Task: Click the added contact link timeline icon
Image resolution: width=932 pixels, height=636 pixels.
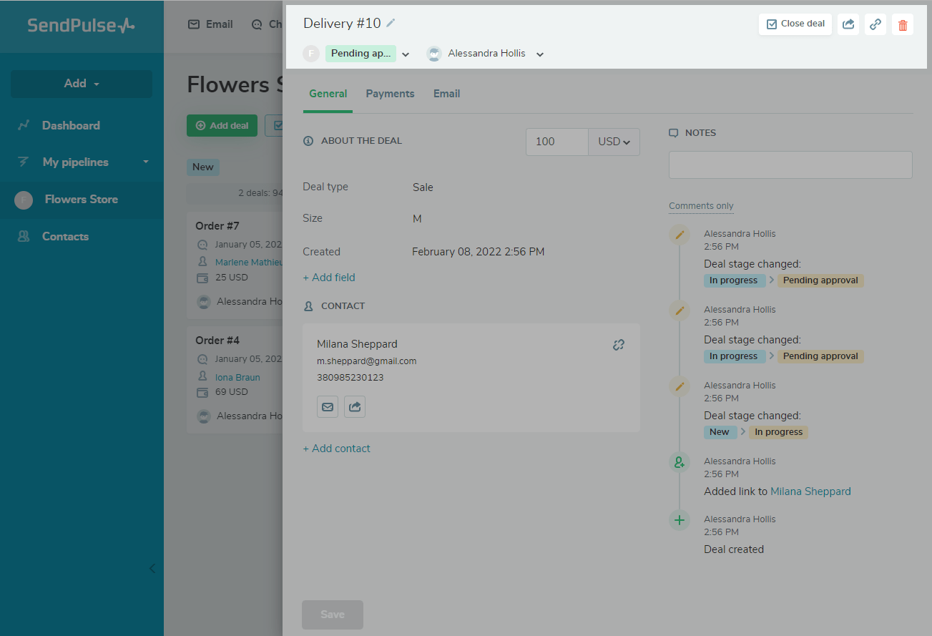Action: (680, 462)
